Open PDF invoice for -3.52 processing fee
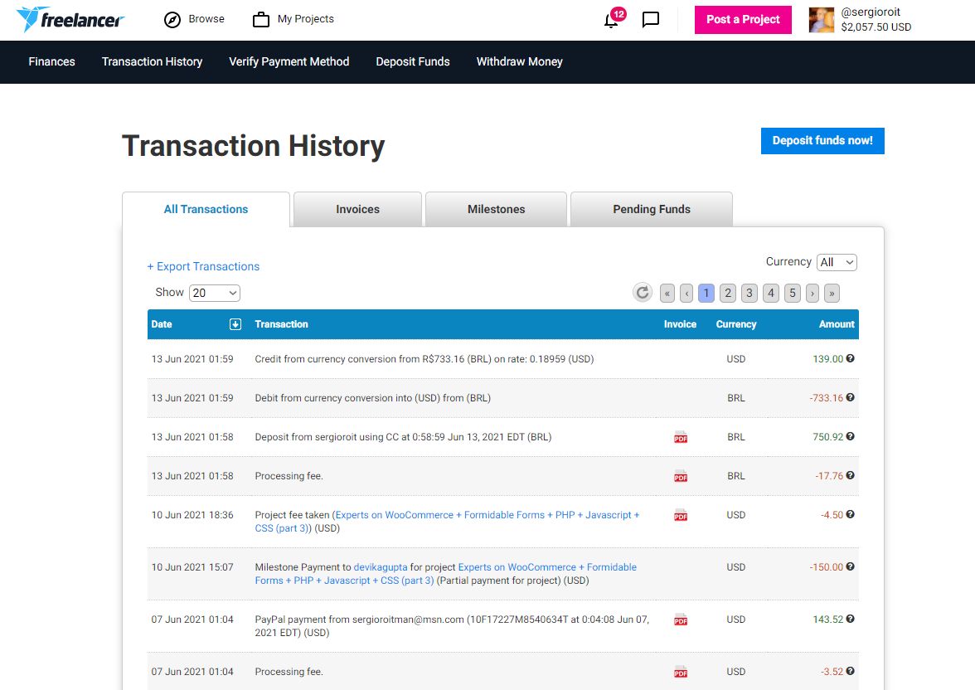The height and width of the screenshot is (690, 975). pos(680,672)
